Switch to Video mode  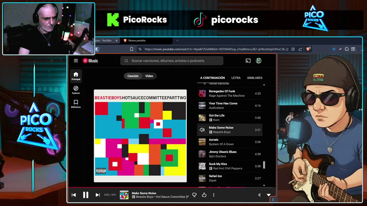click(149, 76)
